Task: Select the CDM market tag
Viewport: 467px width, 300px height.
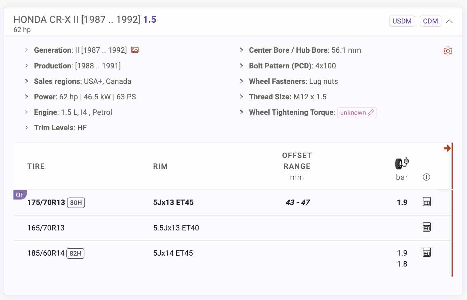Action: (x=430, y=21)
